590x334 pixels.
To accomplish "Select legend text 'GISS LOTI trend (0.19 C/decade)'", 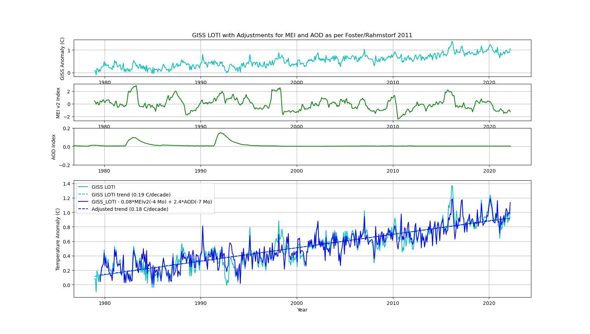I will (x=131, y=195).
